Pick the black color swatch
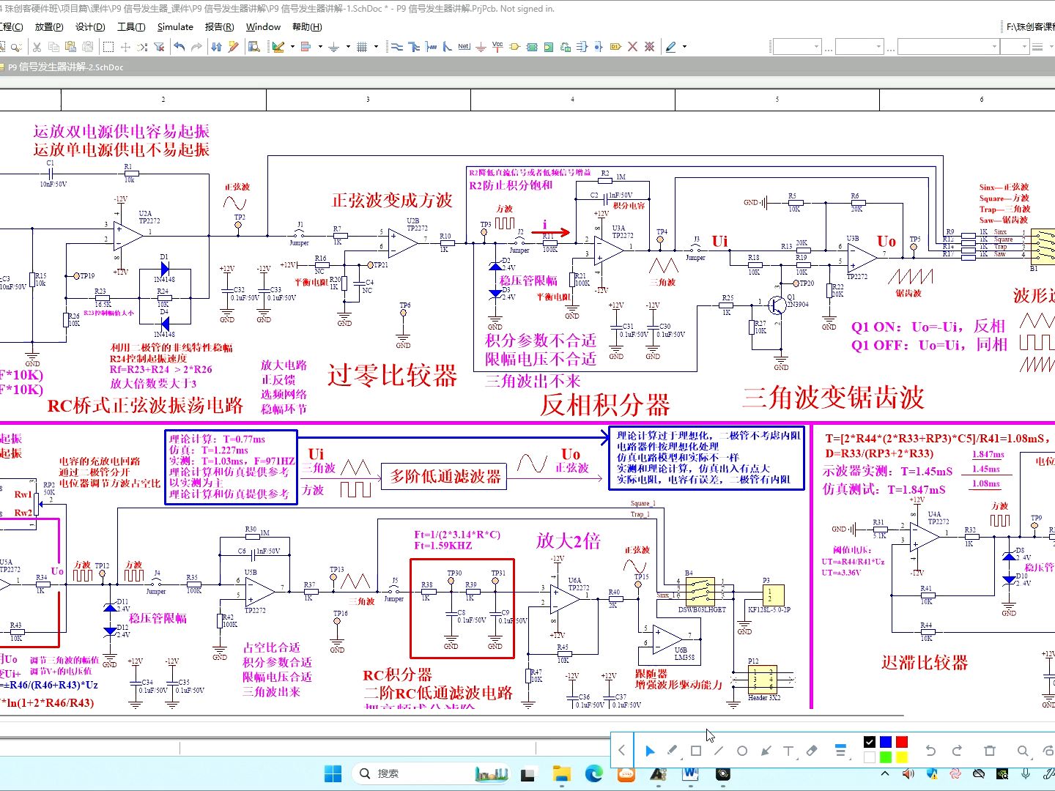Screen dimensions: 1055x791 tap(870, 742)
